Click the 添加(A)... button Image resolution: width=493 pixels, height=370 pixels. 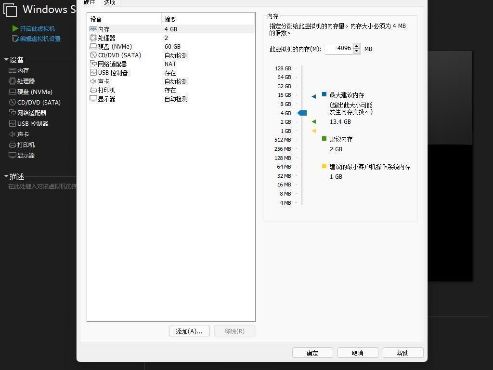(x=189, y=331)
